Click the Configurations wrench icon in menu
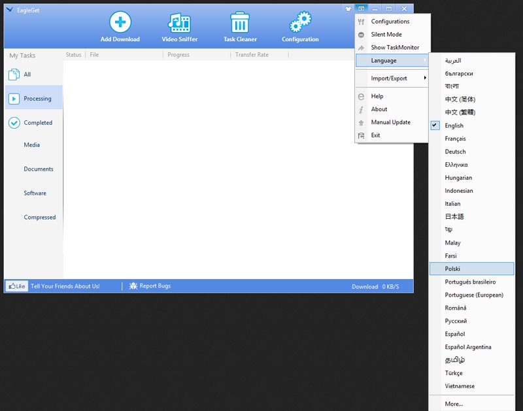 (x=361, y=22)
